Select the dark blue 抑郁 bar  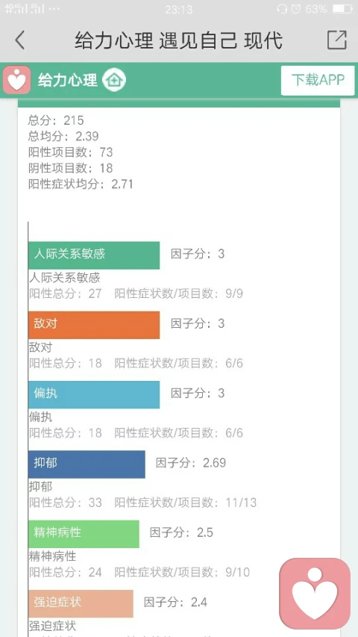(87, 464)
